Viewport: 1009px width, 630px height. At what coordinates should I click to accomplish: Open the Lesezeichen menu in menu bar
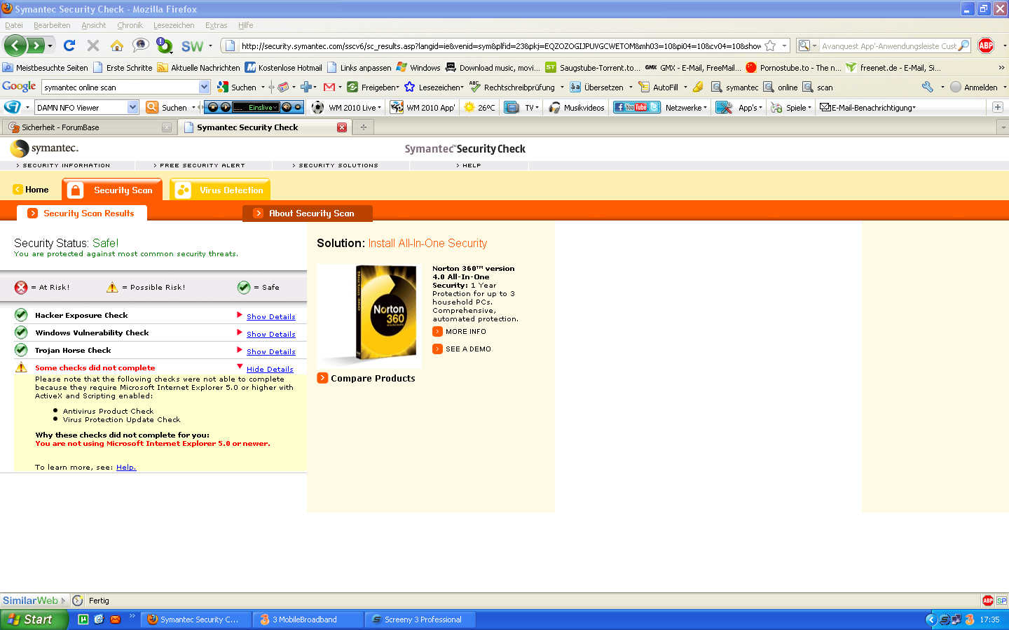click(x=174, y=25)
